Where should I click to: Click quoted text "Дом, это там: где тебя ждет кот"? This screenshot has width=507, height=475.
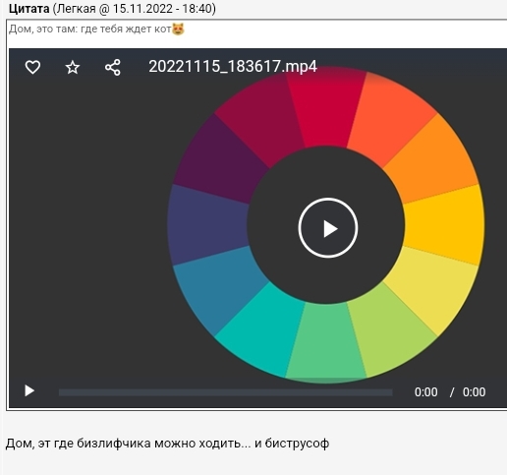click(90, 29)
